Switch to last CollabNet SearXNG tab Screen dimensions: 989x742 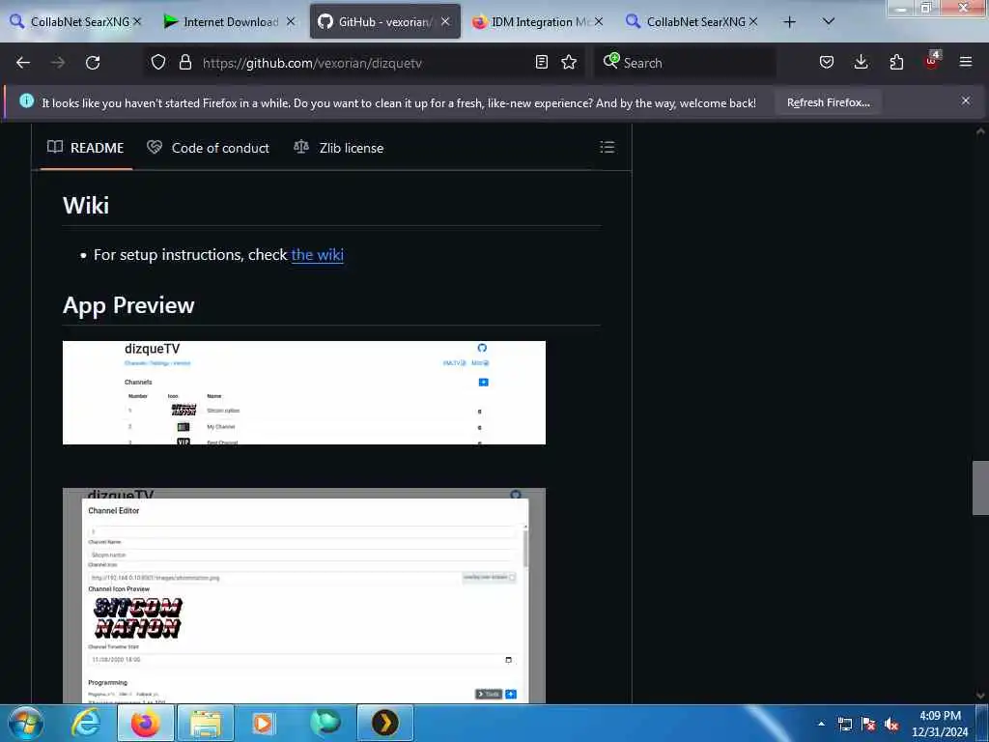pos(690,22)
